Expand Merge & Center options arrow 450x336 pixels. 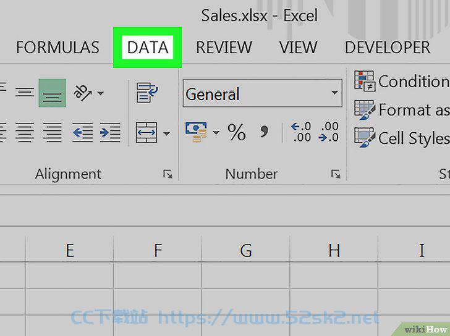166,133
